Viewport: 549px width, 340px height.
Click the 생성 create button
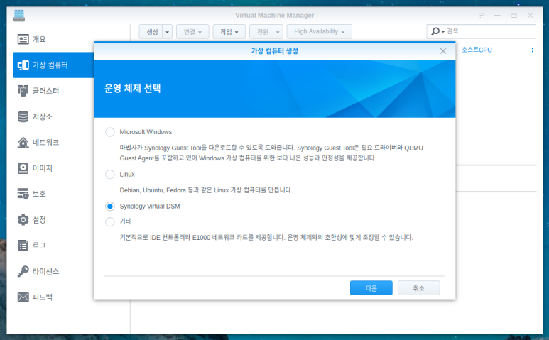pyautogui.click(x=151, y=32)
